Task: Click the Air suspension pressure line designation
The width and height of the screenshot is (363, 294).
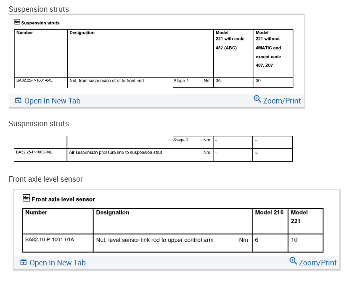Action: pyautogui.click(x=116, y=152)
